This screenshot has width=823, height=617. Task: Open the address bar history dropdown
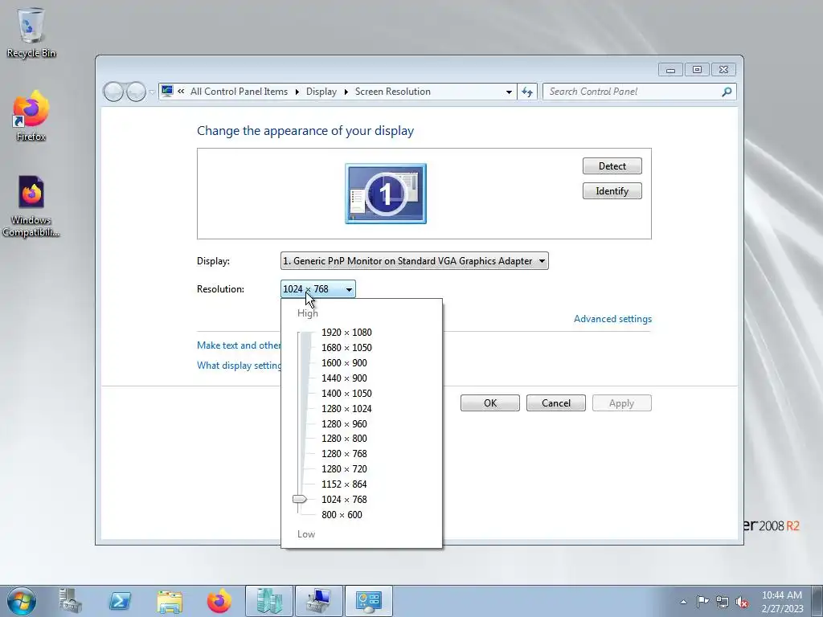(509, 92)
